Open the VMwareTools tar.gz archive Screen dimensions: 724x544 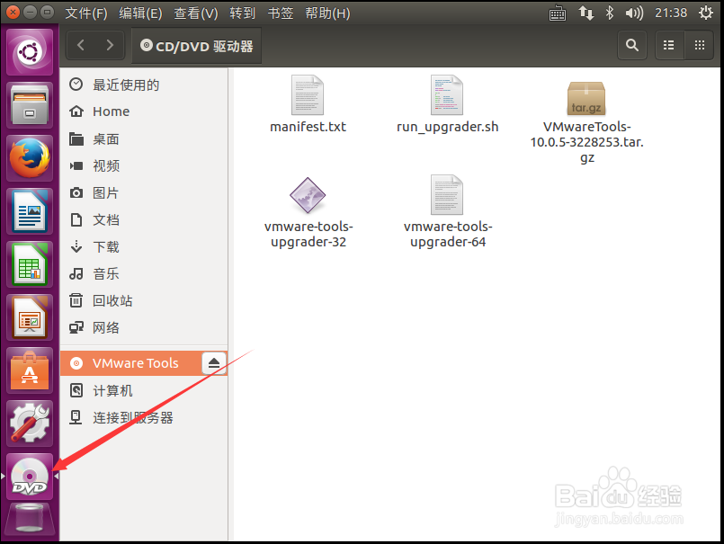(x=586, y=99)
